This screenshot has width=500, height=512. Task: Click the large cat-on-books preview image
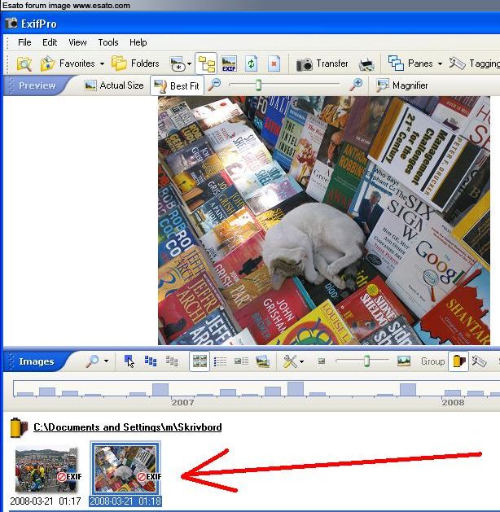(x=323, y=221)
